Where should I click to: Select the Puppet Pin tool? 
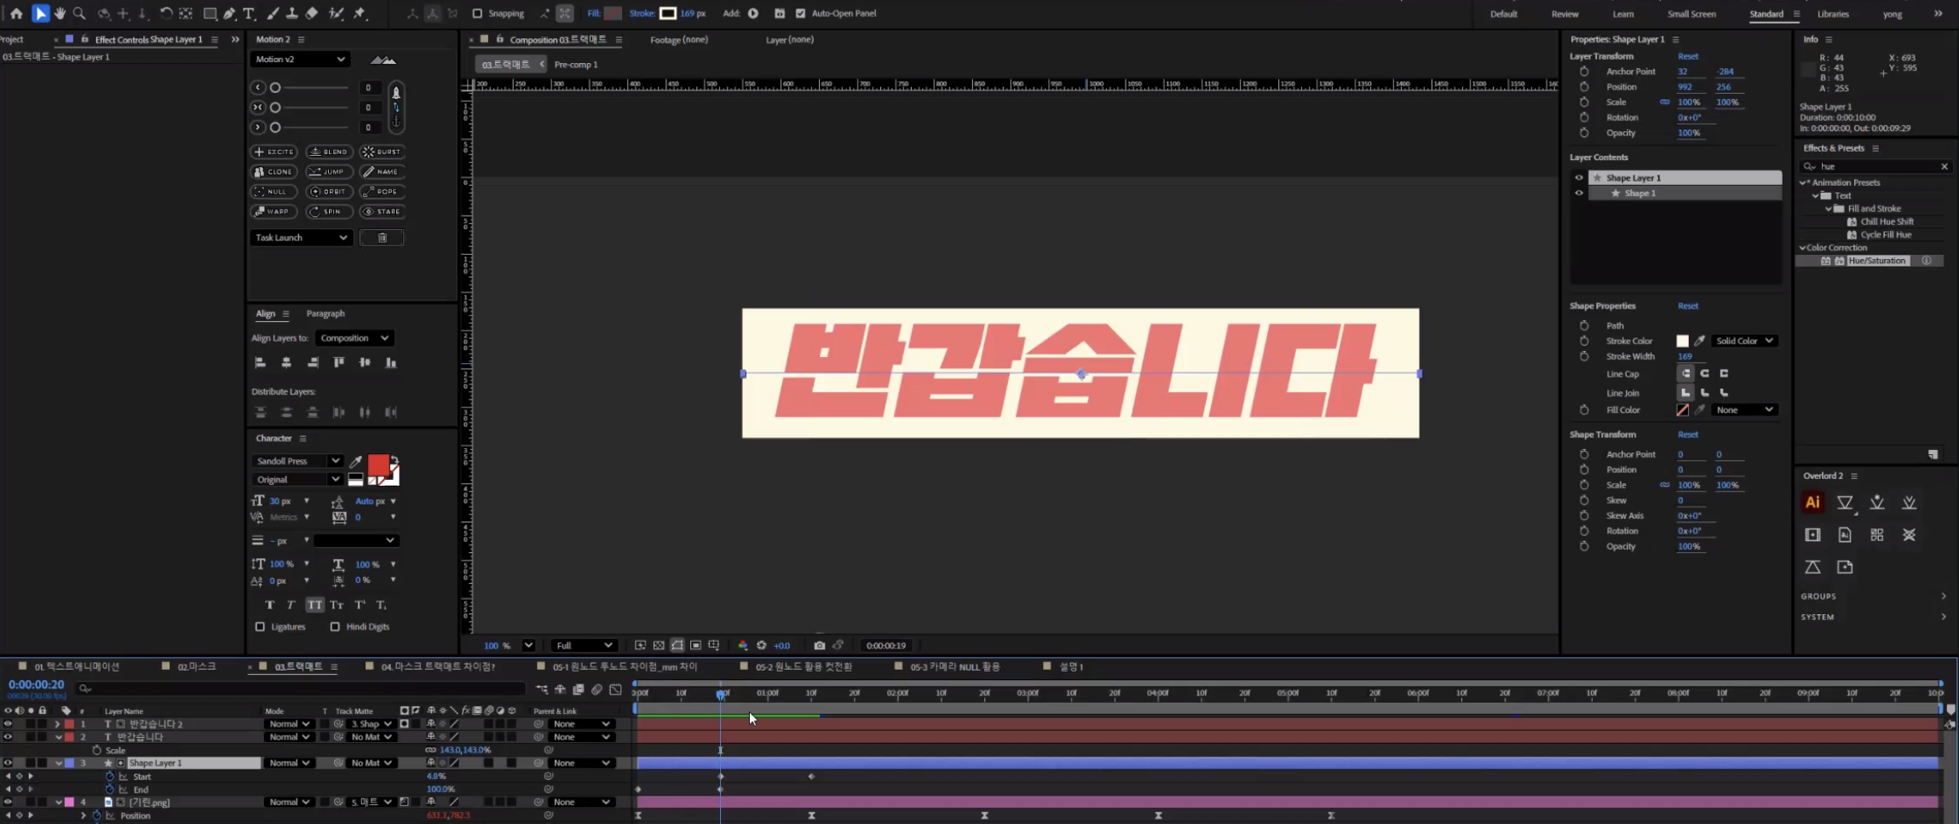(x=360, y=14)
